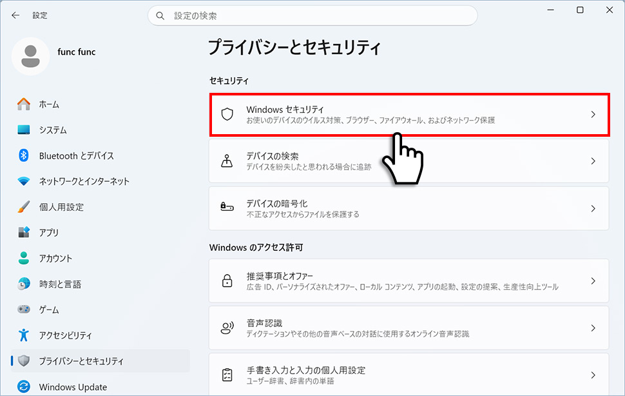
Task: Click the back arrow icon
Action: pos(15,15)
